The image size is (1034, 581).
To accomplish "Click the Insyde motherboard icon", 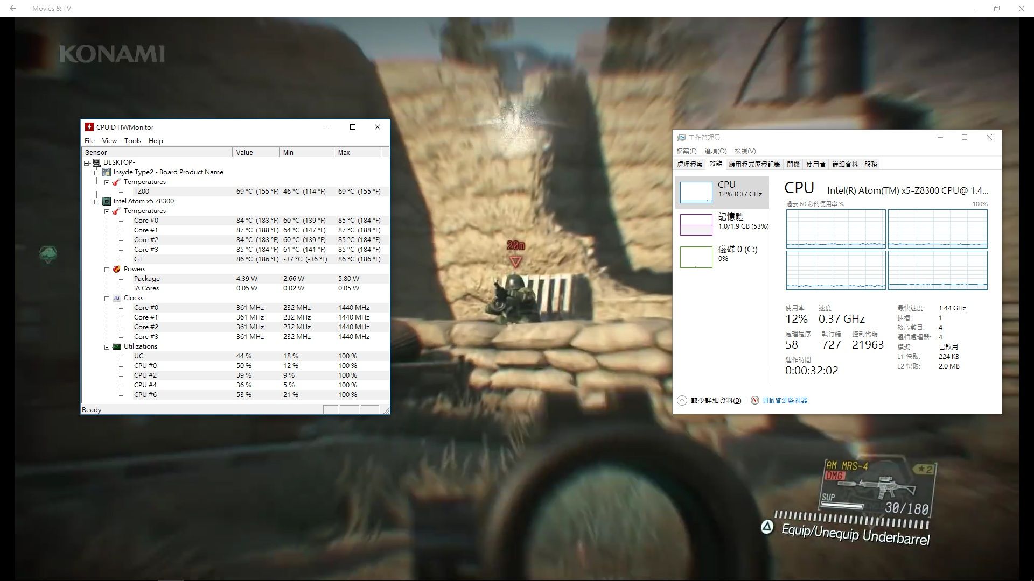I will point(107,172).
